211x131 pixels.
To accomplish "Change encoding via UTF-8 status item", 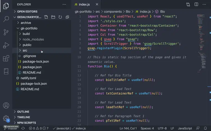I will [162, 128].
